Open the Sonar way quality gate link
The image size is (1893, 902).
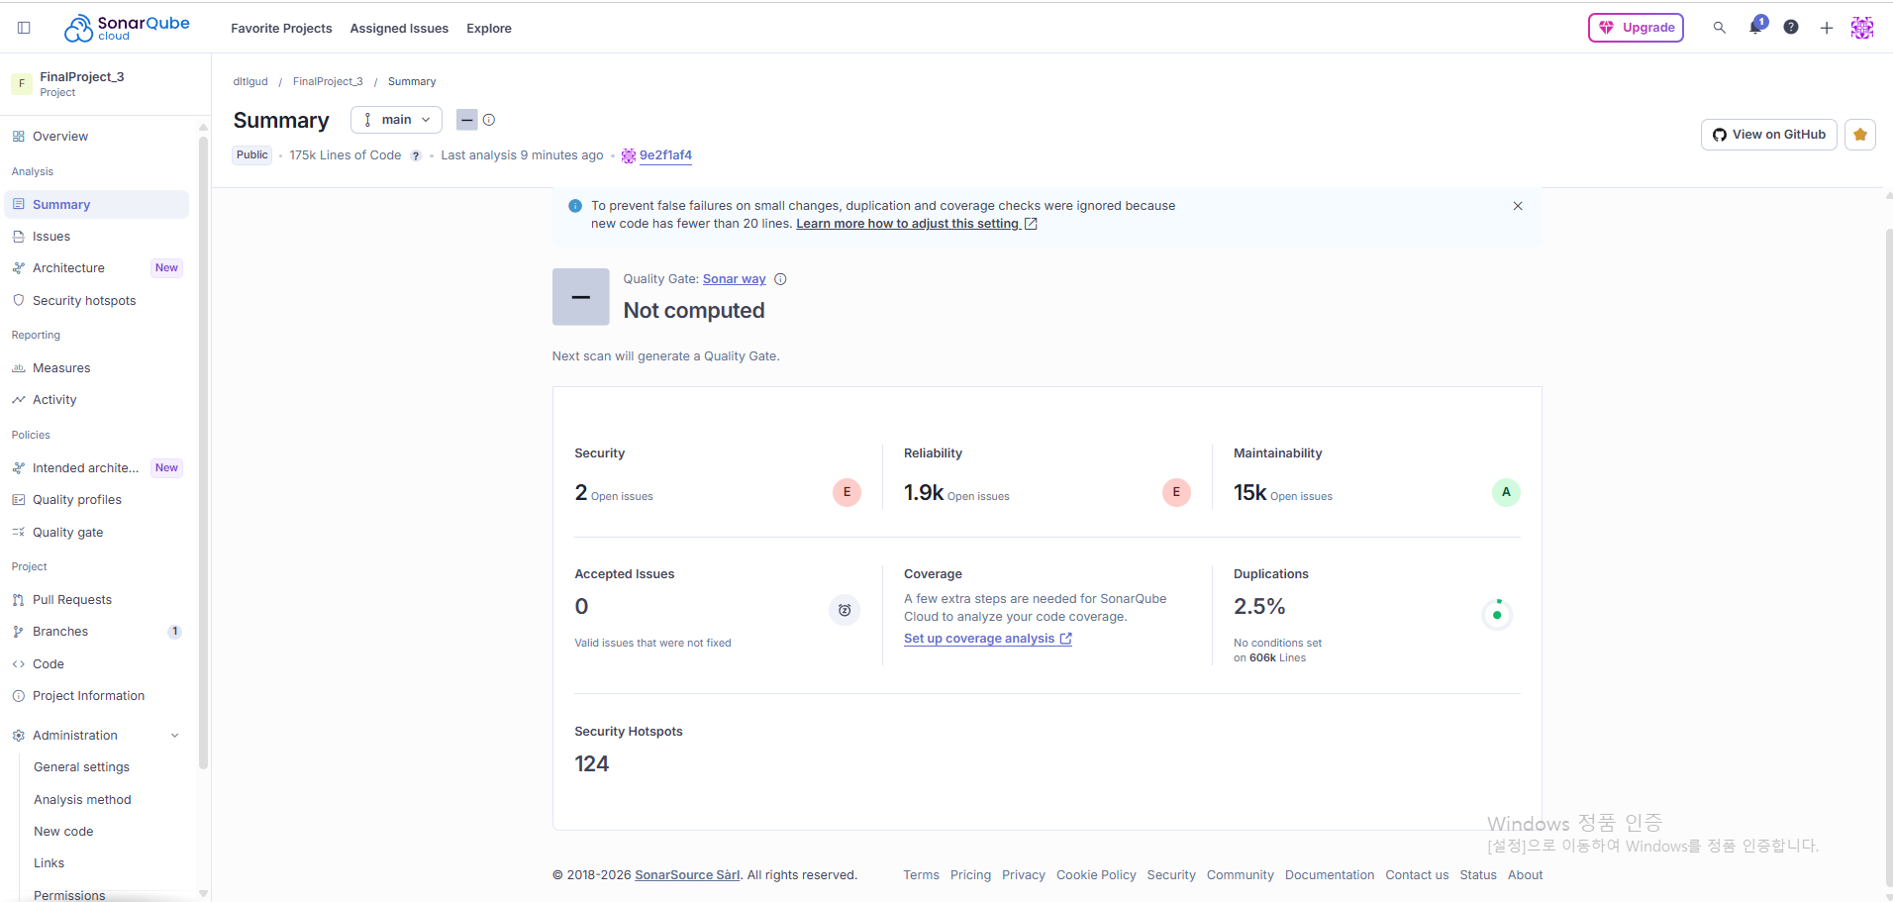[735, 279]
